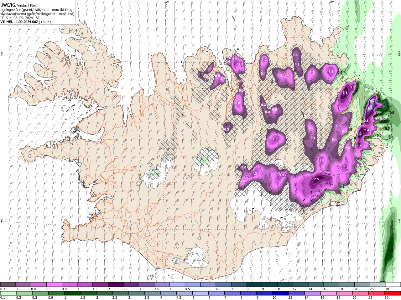The image size is (401, 300).
Task: Click lower legend swatch labeled 3.5
Action: pos(152,293)
